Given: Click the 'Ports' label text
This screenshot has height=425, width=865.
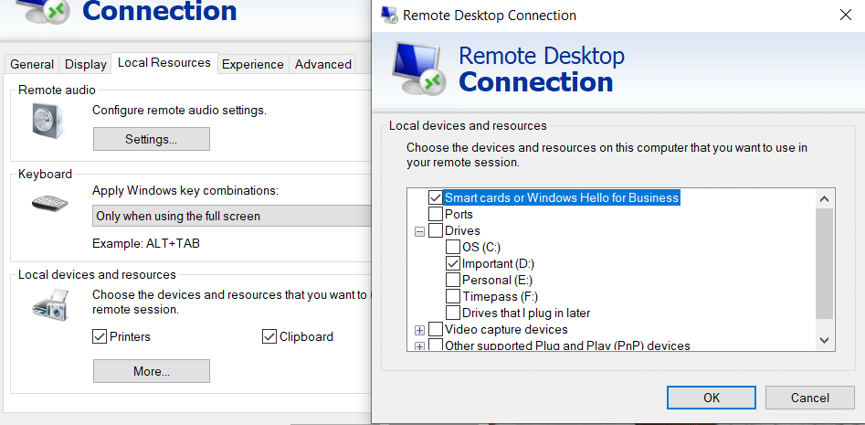Looking at the screenshot, I should pyautogui.click(x=459, y=214).
